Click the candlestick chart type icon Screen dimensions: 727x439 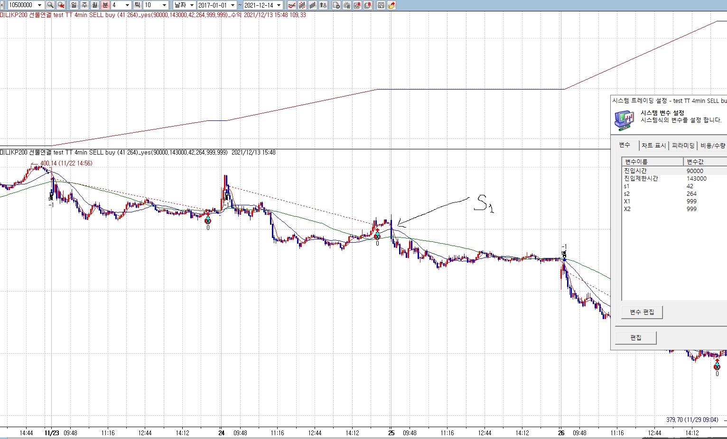tap(302, 5)
